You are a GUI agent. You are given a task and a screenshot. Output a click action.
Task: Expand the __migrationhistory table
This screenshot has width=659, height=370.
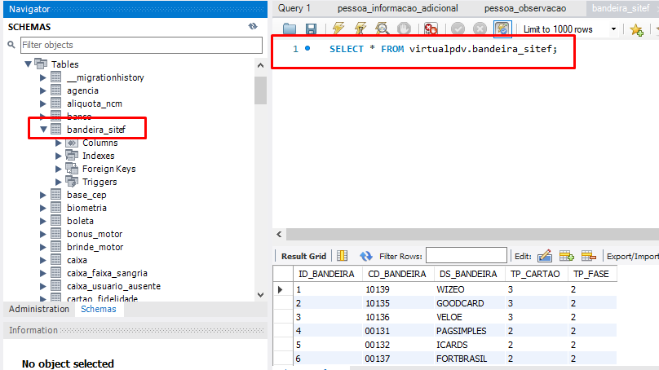click(43, 77)
